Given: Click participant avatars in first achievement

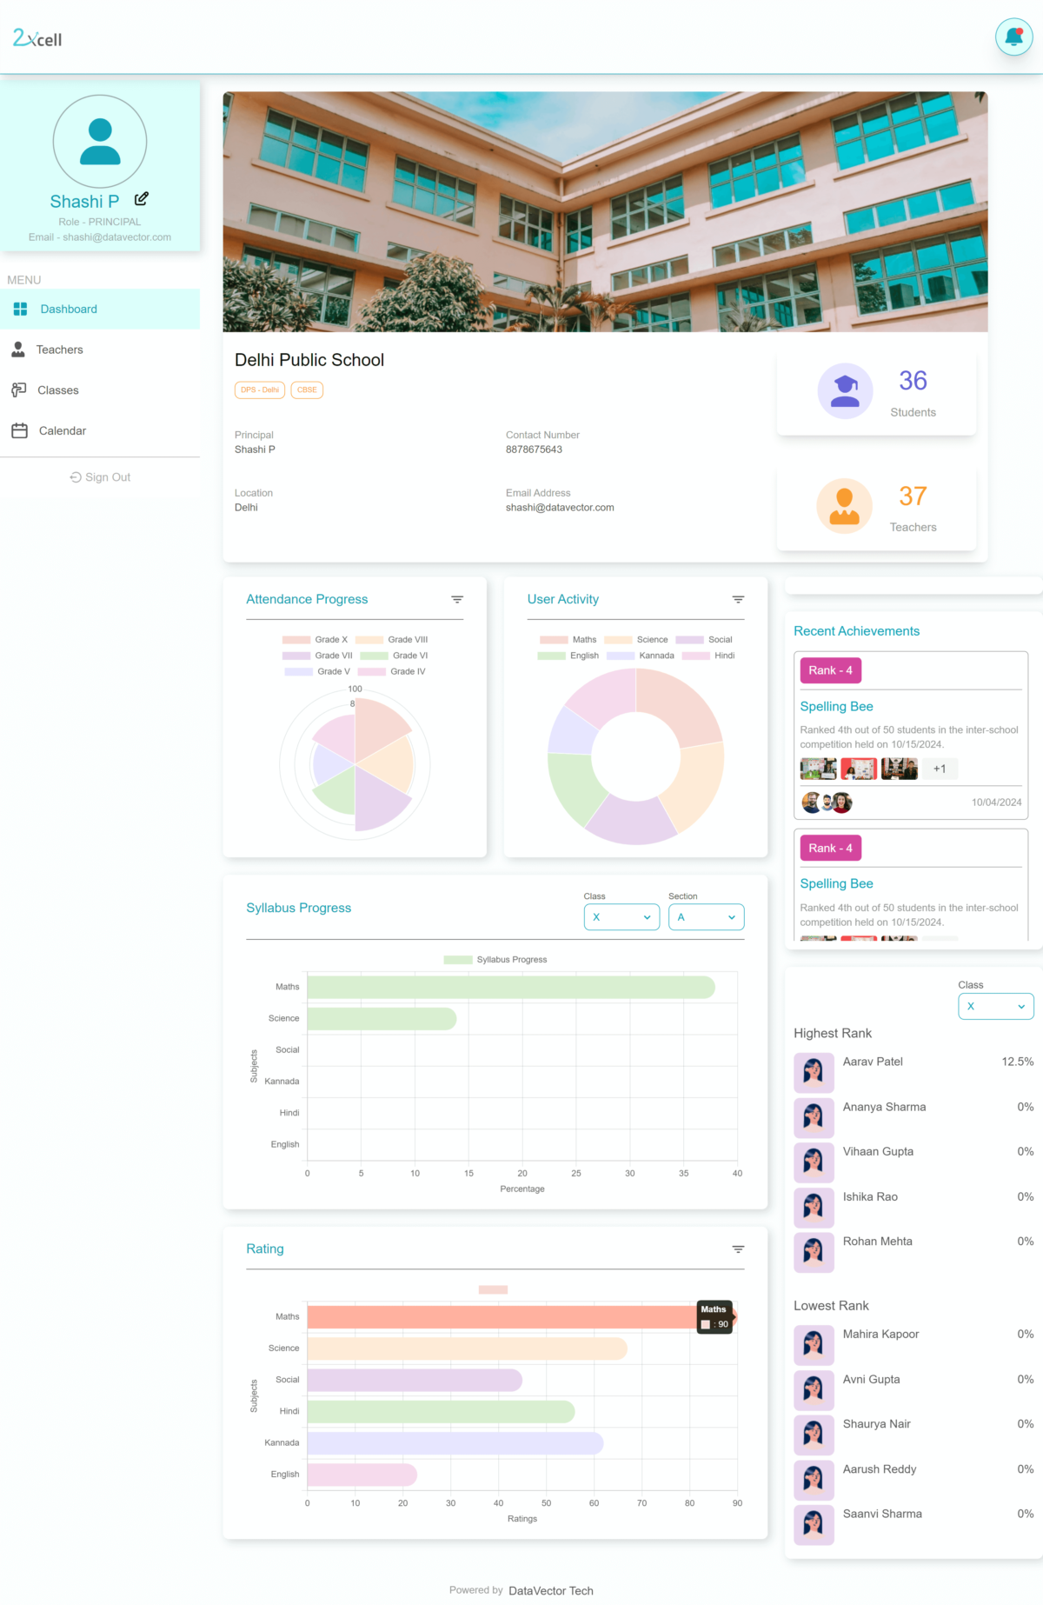Looking at the screenshot, I should click(x=827, y=802).
